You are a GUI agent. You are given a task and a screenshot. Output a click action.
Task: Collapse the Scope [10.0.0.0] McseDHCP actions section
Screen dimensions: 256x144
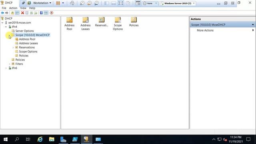coord(253,25)
